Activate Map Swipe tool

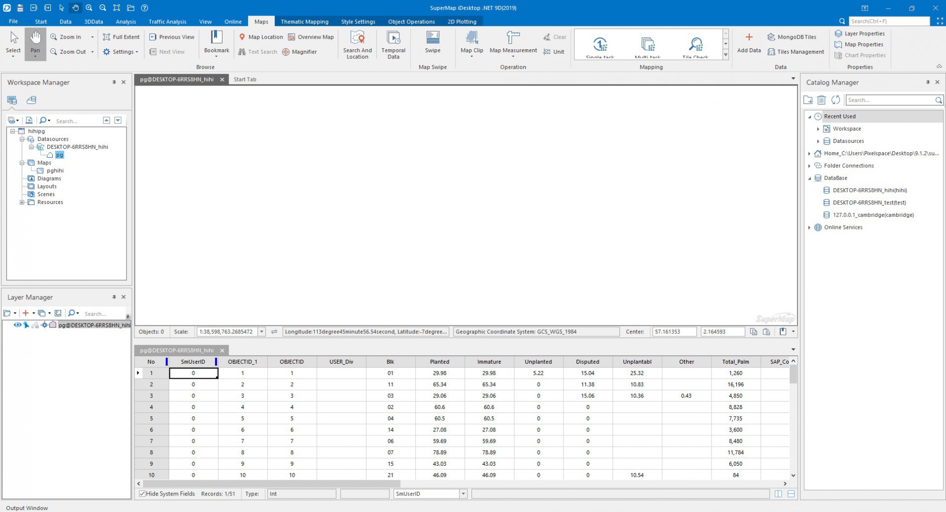click(x=433, y=42)
